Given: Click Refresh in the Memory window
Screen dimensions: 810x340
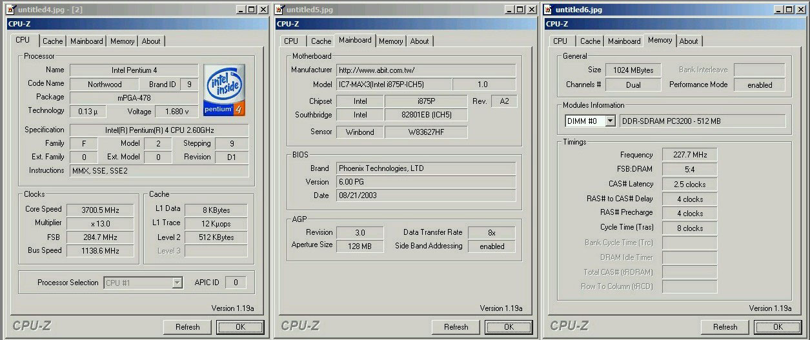Looking at the screenshot, I should (x=725, y=327).
